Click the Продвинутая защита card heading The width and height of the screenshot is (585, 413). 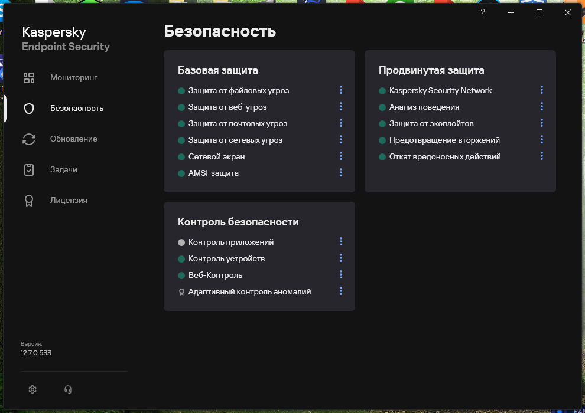click(x=432, y=70)
